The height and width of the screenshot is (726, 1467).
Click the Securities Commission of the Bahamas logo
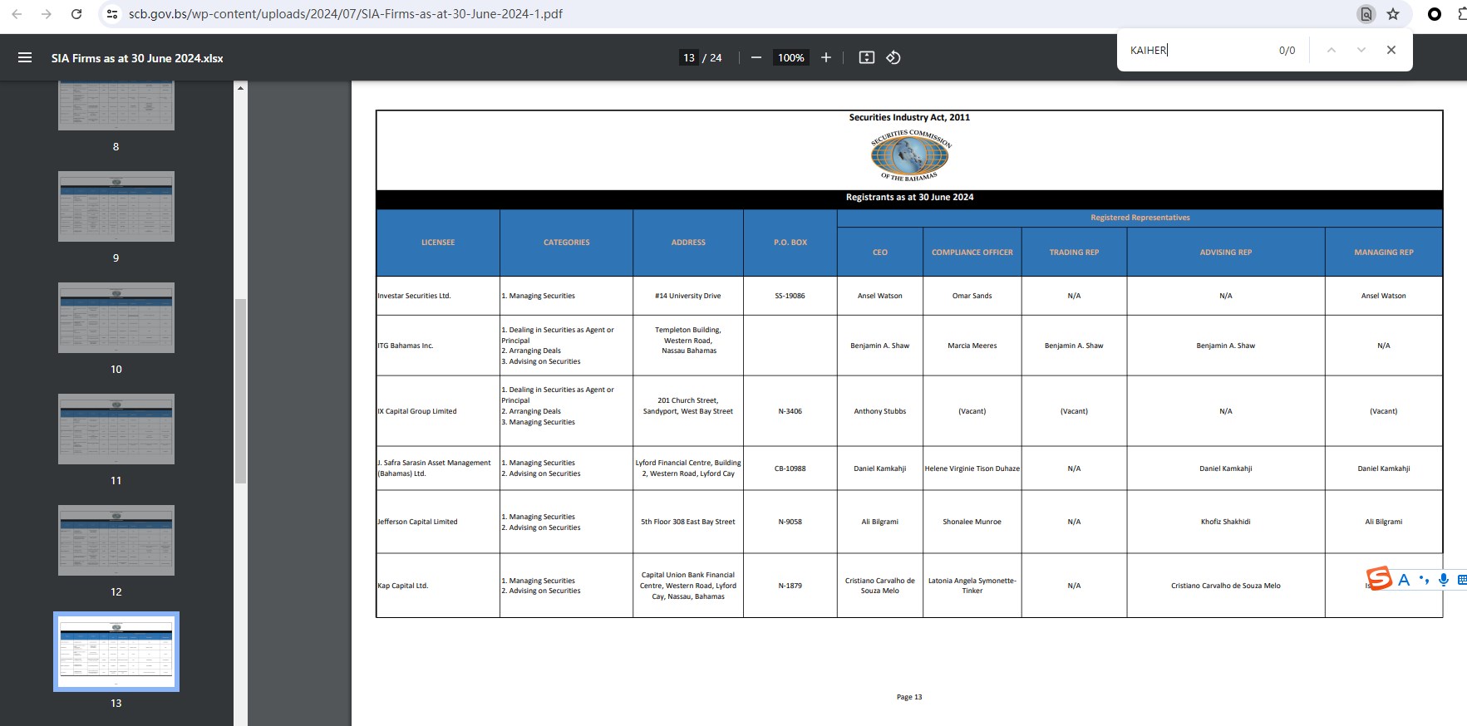tap(910, 155)
